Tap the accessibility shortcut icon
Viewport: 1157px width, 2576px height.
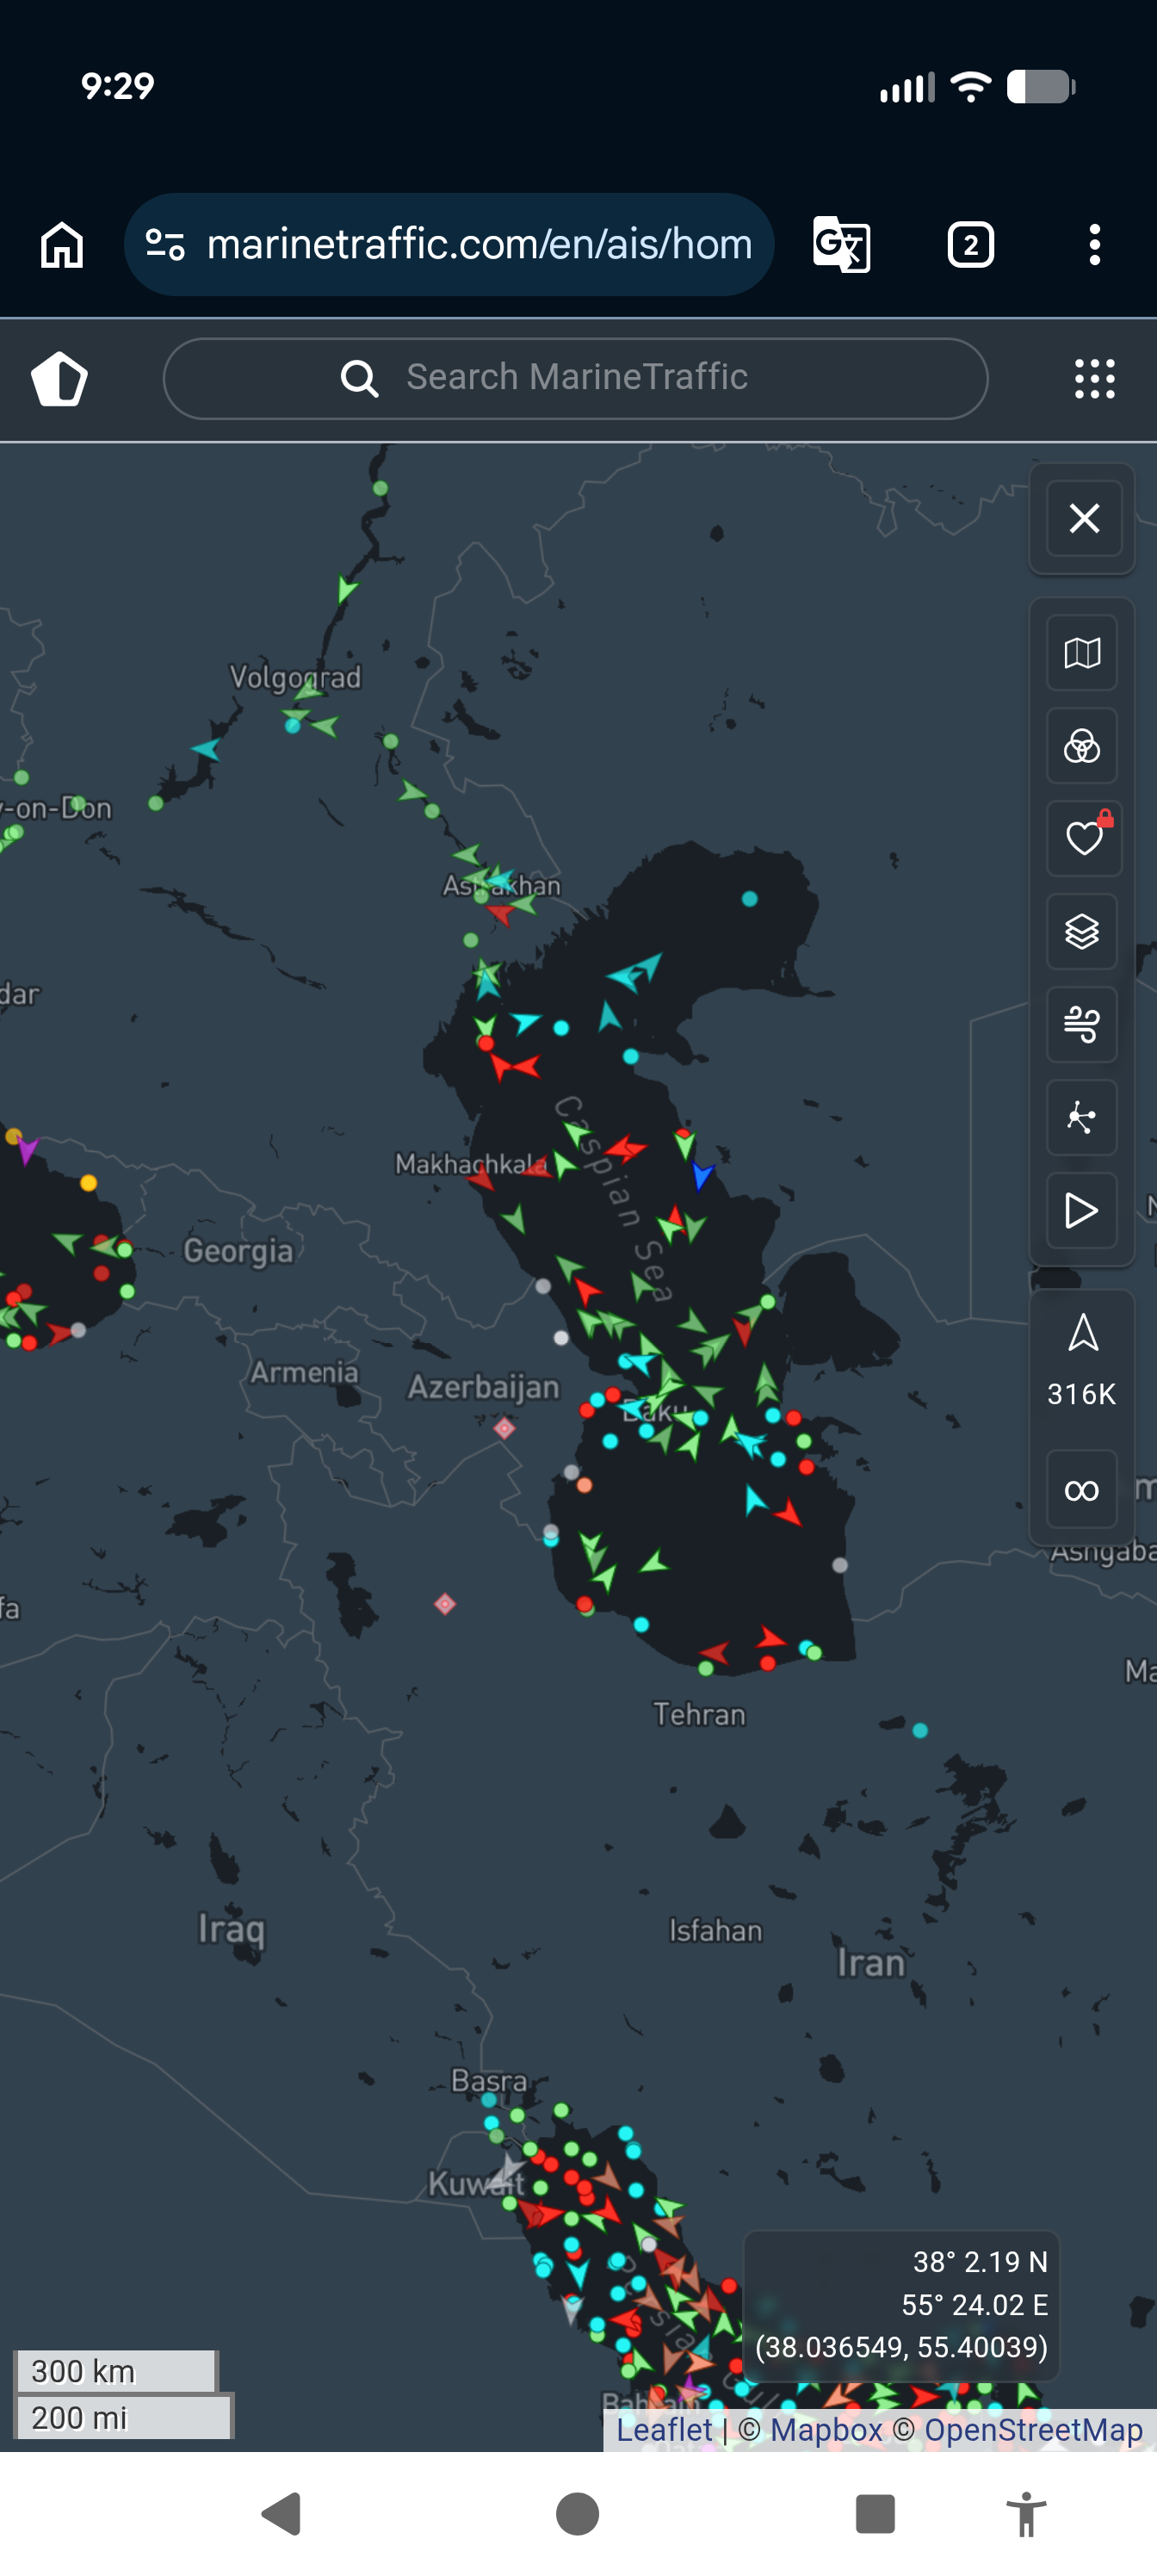click(x=1026, y=2513)
